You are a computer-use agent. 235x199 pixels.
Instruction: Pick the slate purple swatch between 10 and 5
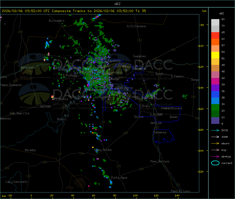point(215,121)
